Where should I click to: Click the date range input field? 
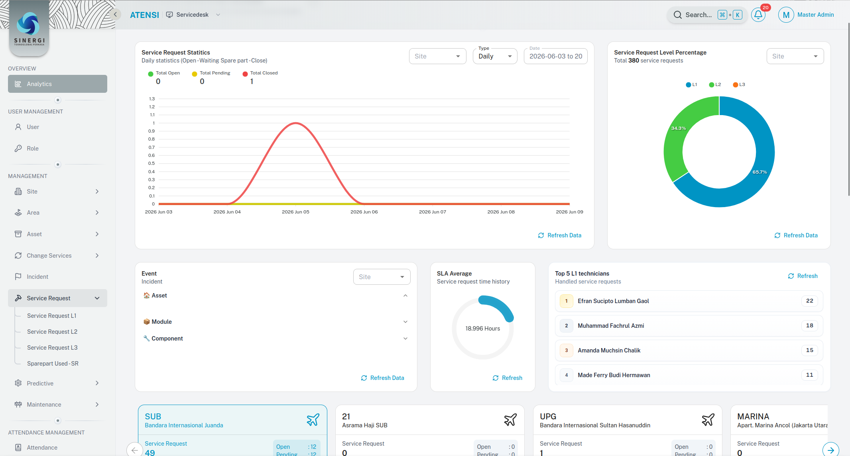pyautogui.click(x=555, y=56)
